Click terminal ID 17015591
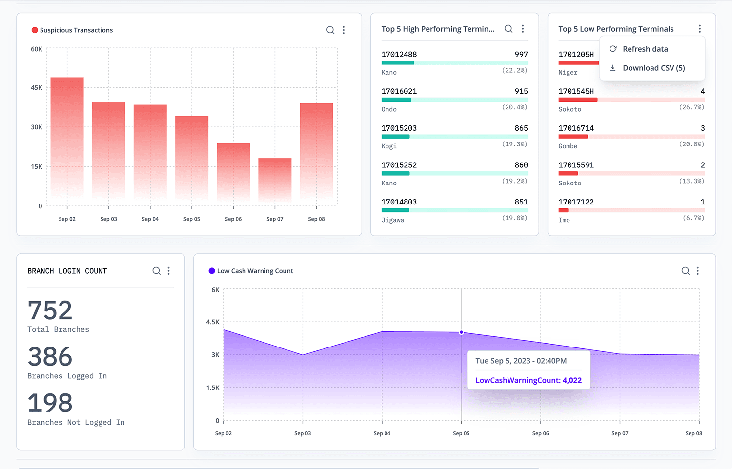The image size is (732, 469). click(x=576, y=165)
